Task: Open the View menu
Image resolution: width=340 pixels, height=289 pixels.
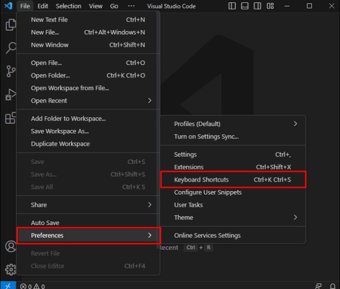Action: pyautogui.click(x=96, y=6)
